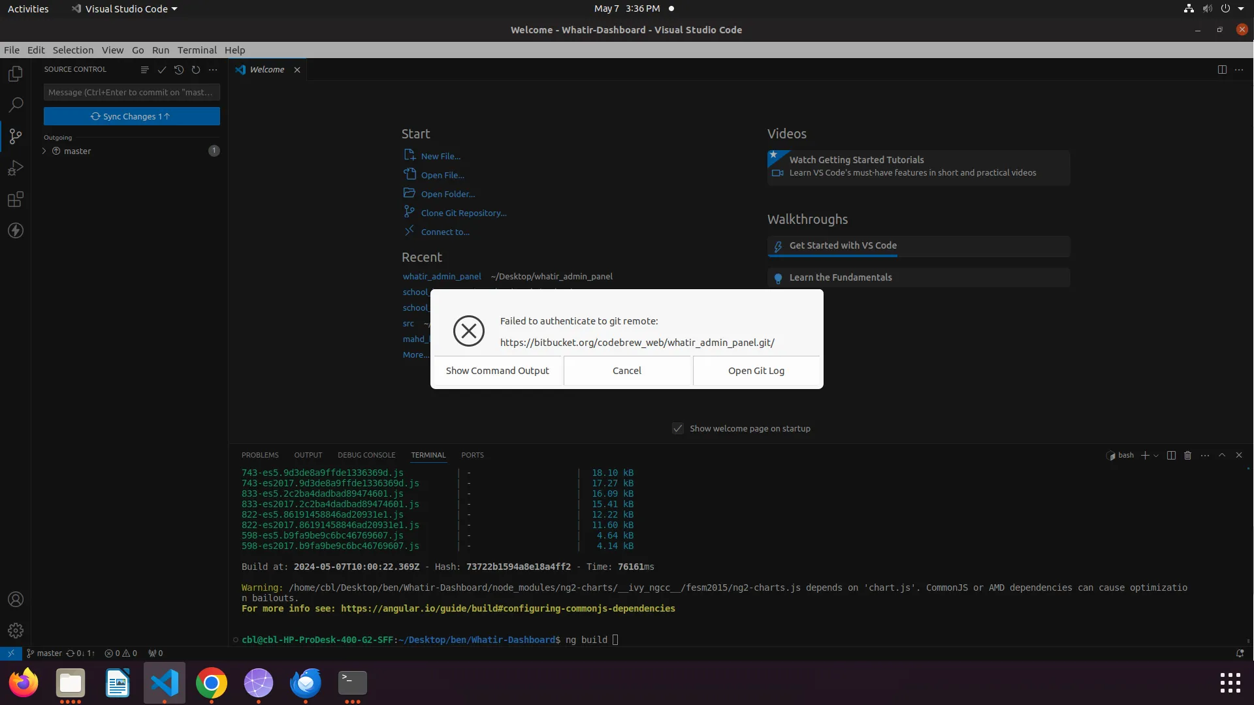Open the Search view in activity bar
The width and height of the screenshot is (1254, 705).
16,104
